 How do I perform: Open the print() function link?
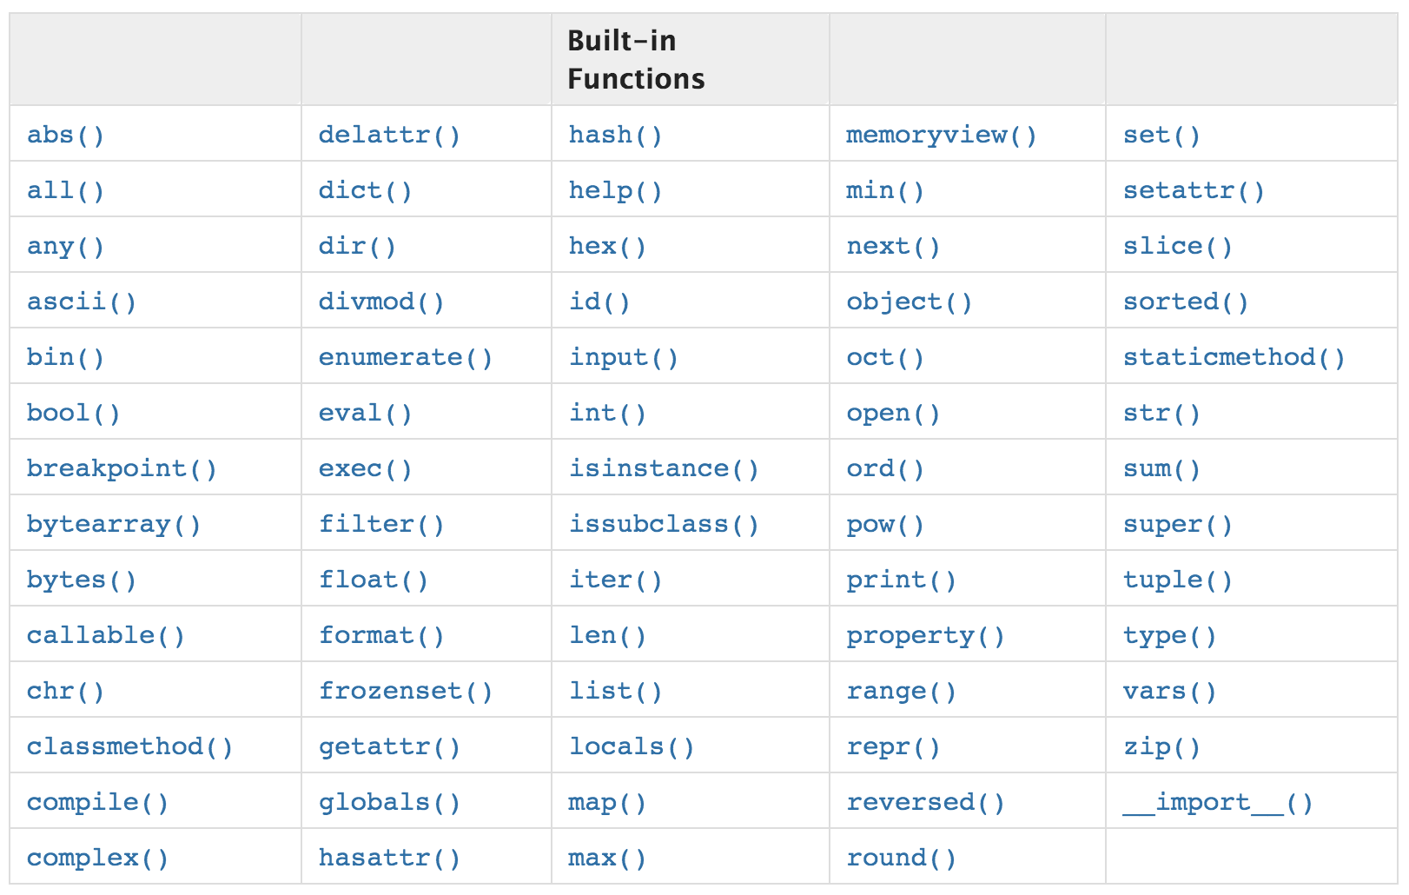coord(902,580)
